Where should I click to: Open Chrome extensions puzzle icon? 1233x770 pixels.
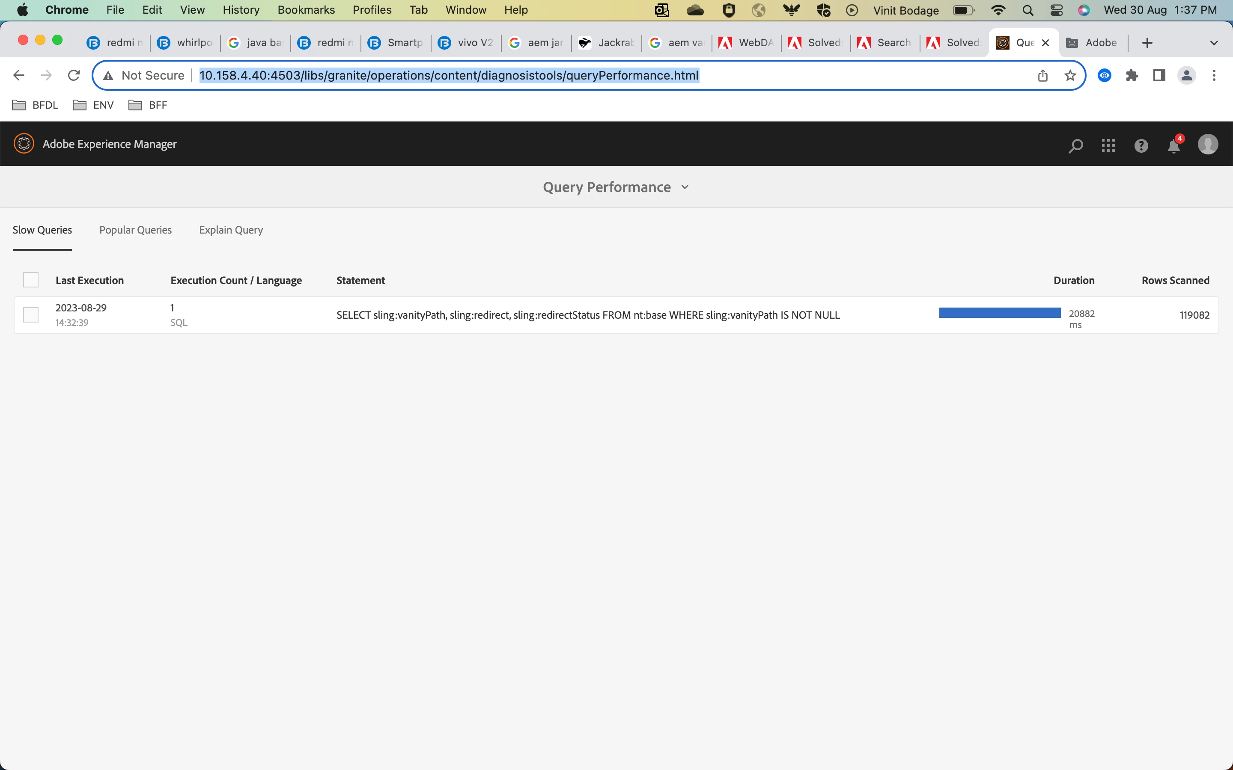[1132, 75]
